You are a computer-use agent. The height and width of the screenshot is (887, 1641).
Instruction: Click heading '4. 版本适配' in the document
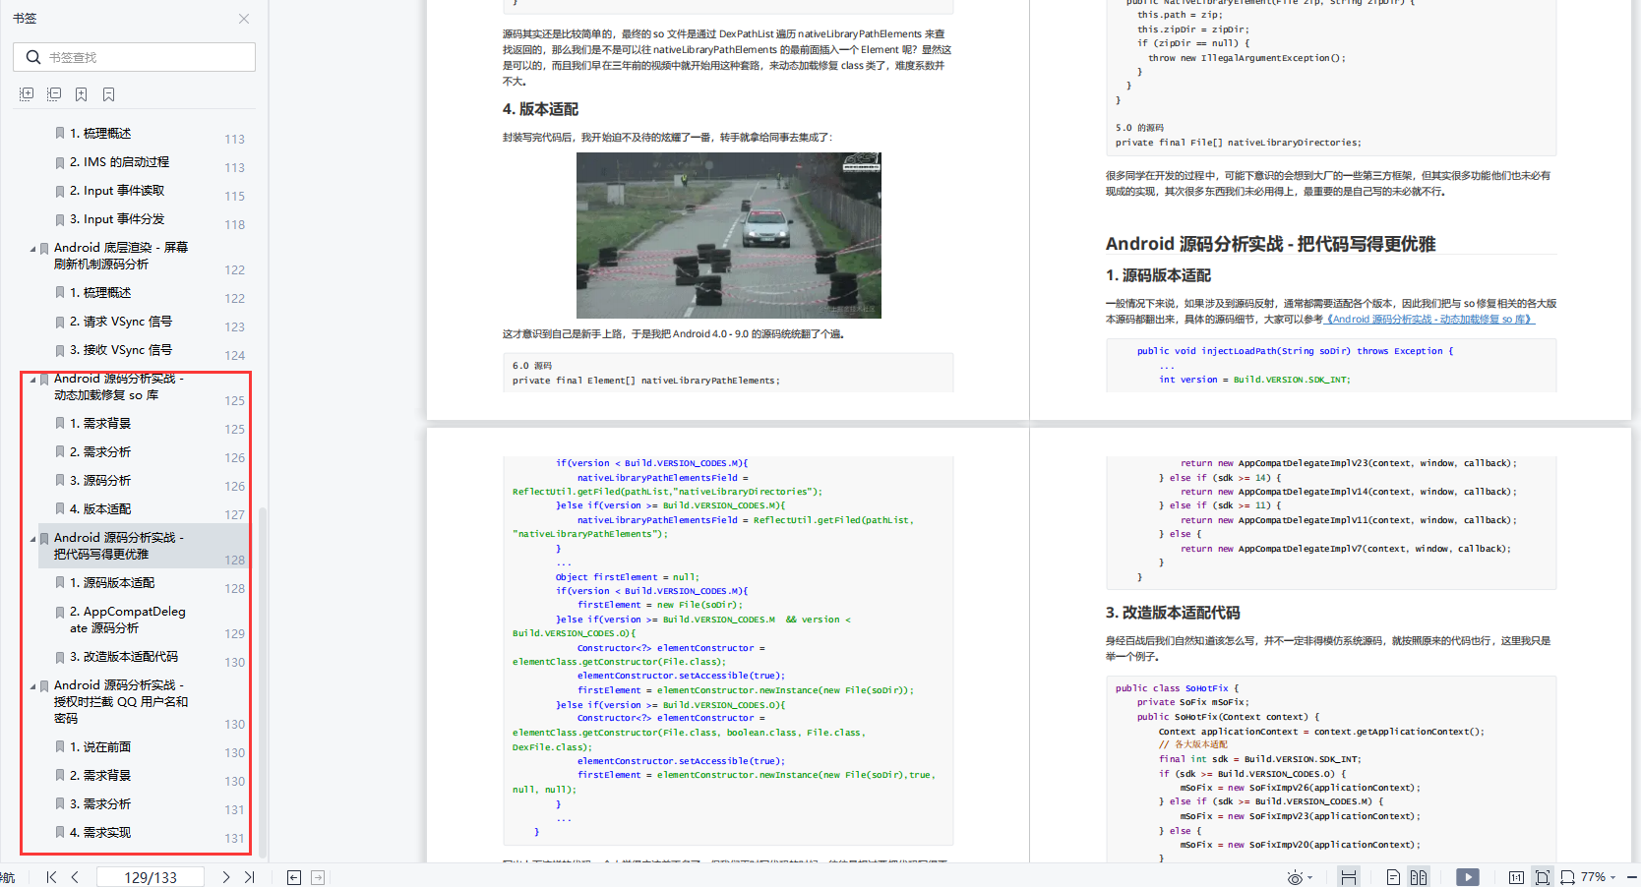(x=540, y=109)
